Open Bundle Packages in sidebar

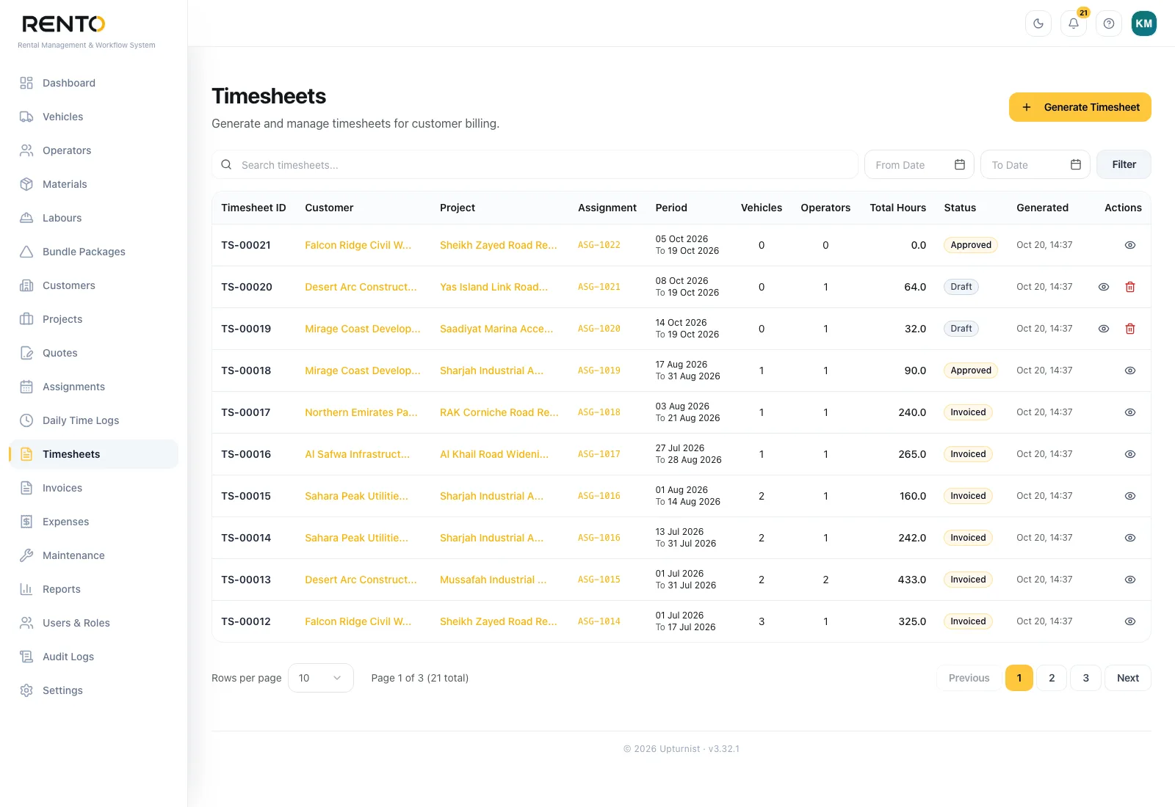pyautogui.click(x=93, y=252)
